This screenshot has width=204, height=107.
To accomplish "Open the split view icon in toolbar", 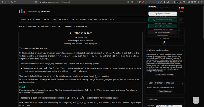I will click(15, 2).
